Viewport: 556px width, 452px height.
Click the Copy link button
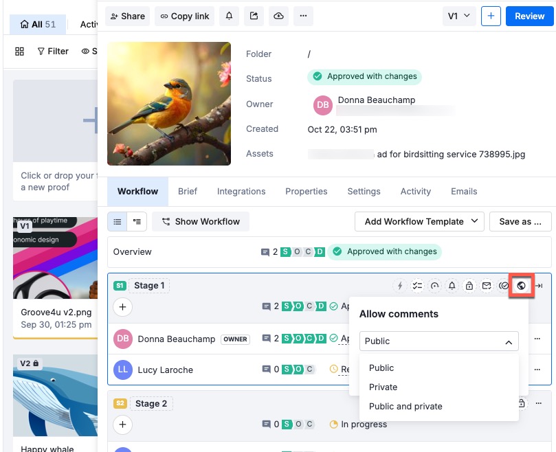pos(184,16)
